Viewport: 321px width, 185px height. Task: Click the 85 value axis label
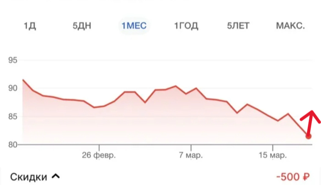(x=13, y=116)
